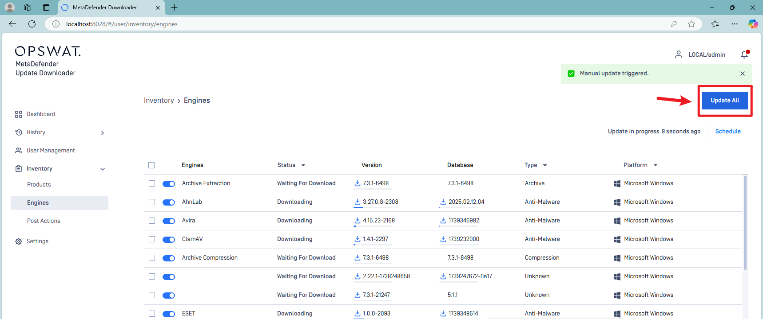
Task: Click the User Management people icon
Action: pos(19,151)
